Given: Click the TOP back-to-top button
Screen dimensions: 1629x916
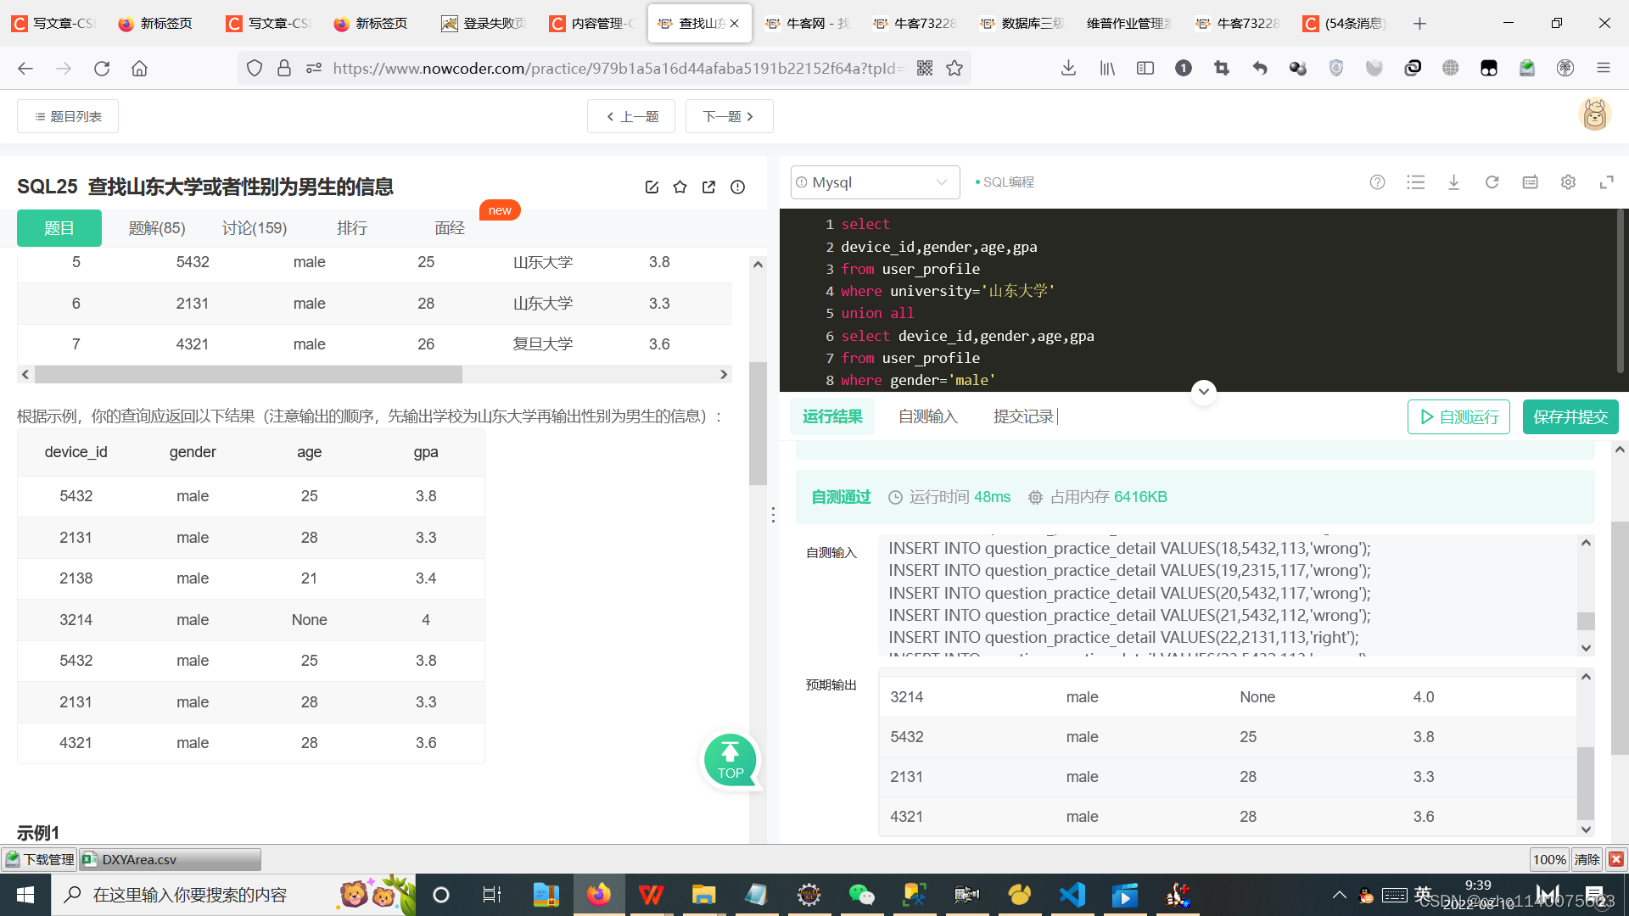Looking at the screenshot, I should click(x=731, y=761).
